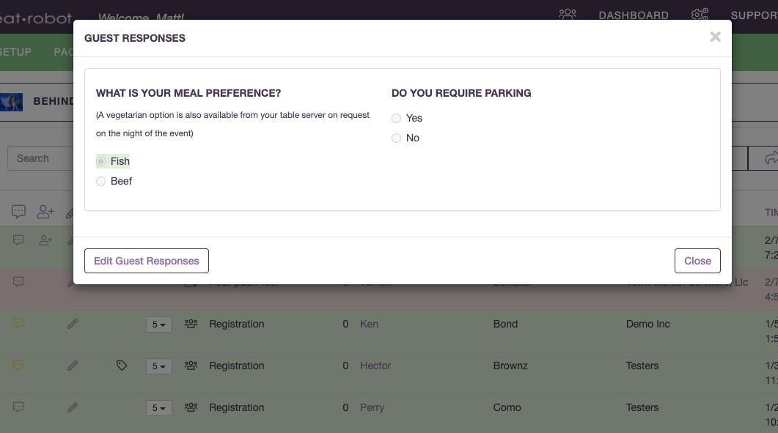Switch to the SETUP tab
Image resolution: width=778 pixels, height=433 pixels.
click(15, 52)
